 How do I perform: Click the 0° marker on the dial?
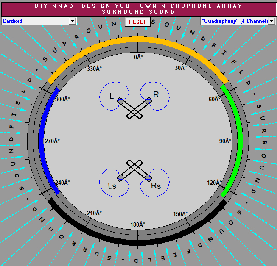click(139, 57)
